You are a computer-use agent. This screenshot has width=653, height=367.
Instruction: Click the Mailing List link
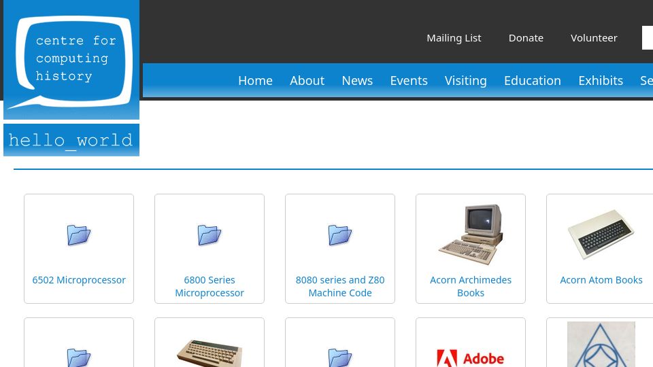[454, 38]
